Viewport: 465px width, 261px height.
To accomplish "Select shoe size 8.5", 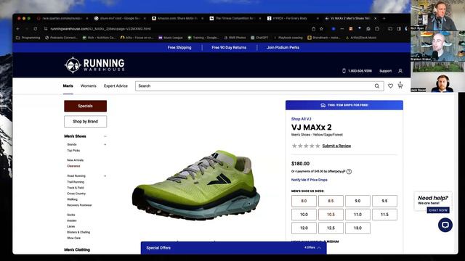I will (x=331, y=201).
